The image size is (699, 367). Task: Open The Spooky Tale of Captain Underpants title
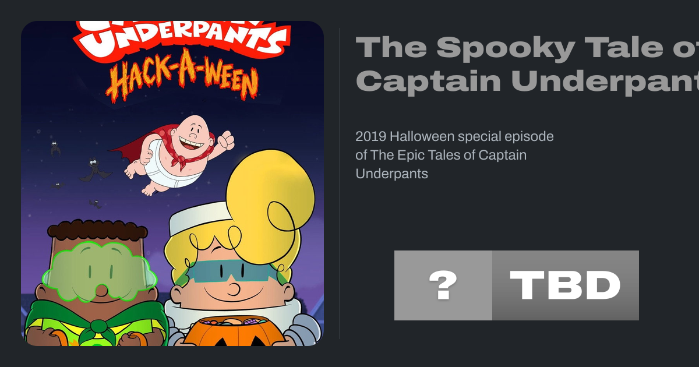coord(527,64)
